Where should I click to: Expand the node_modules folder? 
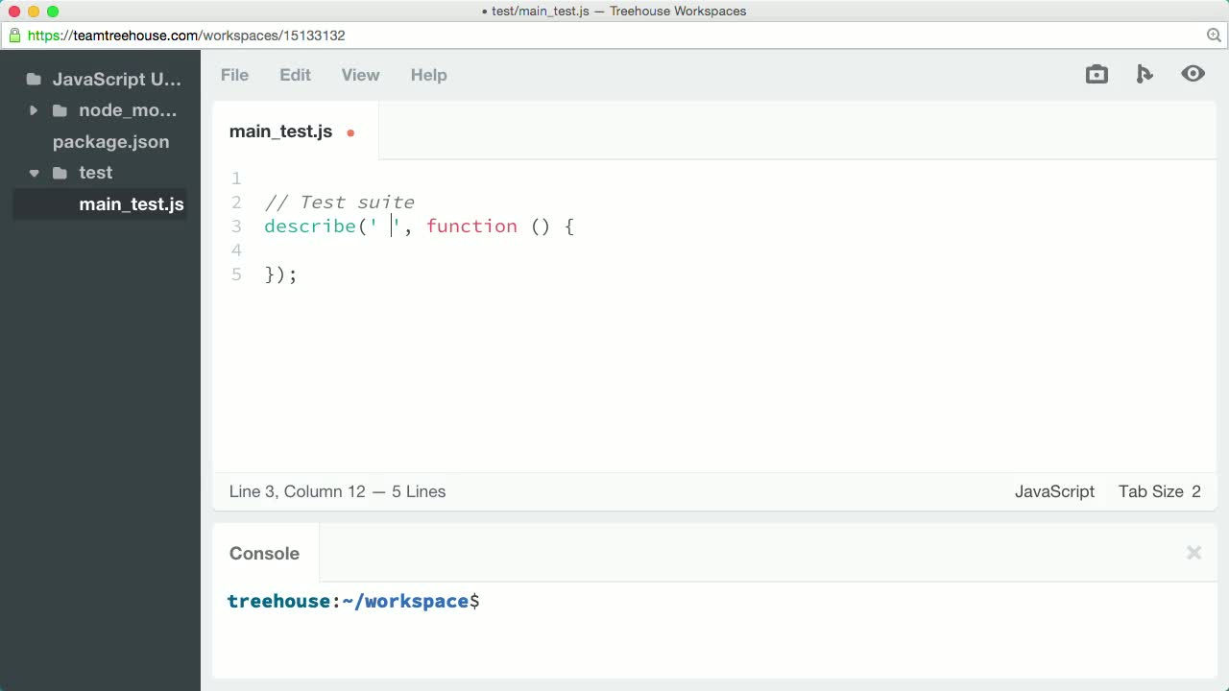point(33,110)
